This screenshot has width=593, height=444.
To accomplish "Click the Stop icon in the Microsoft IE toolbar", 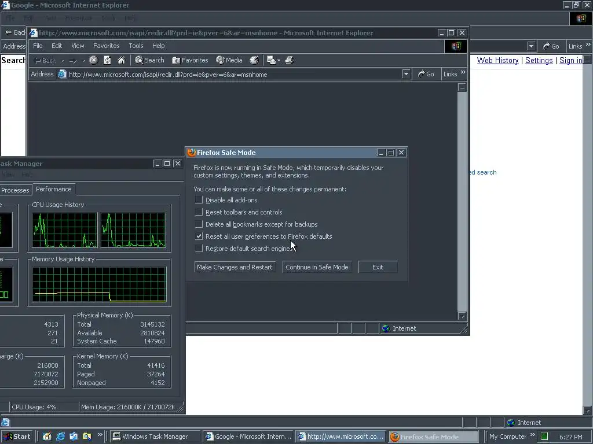I will coord(94,60).
